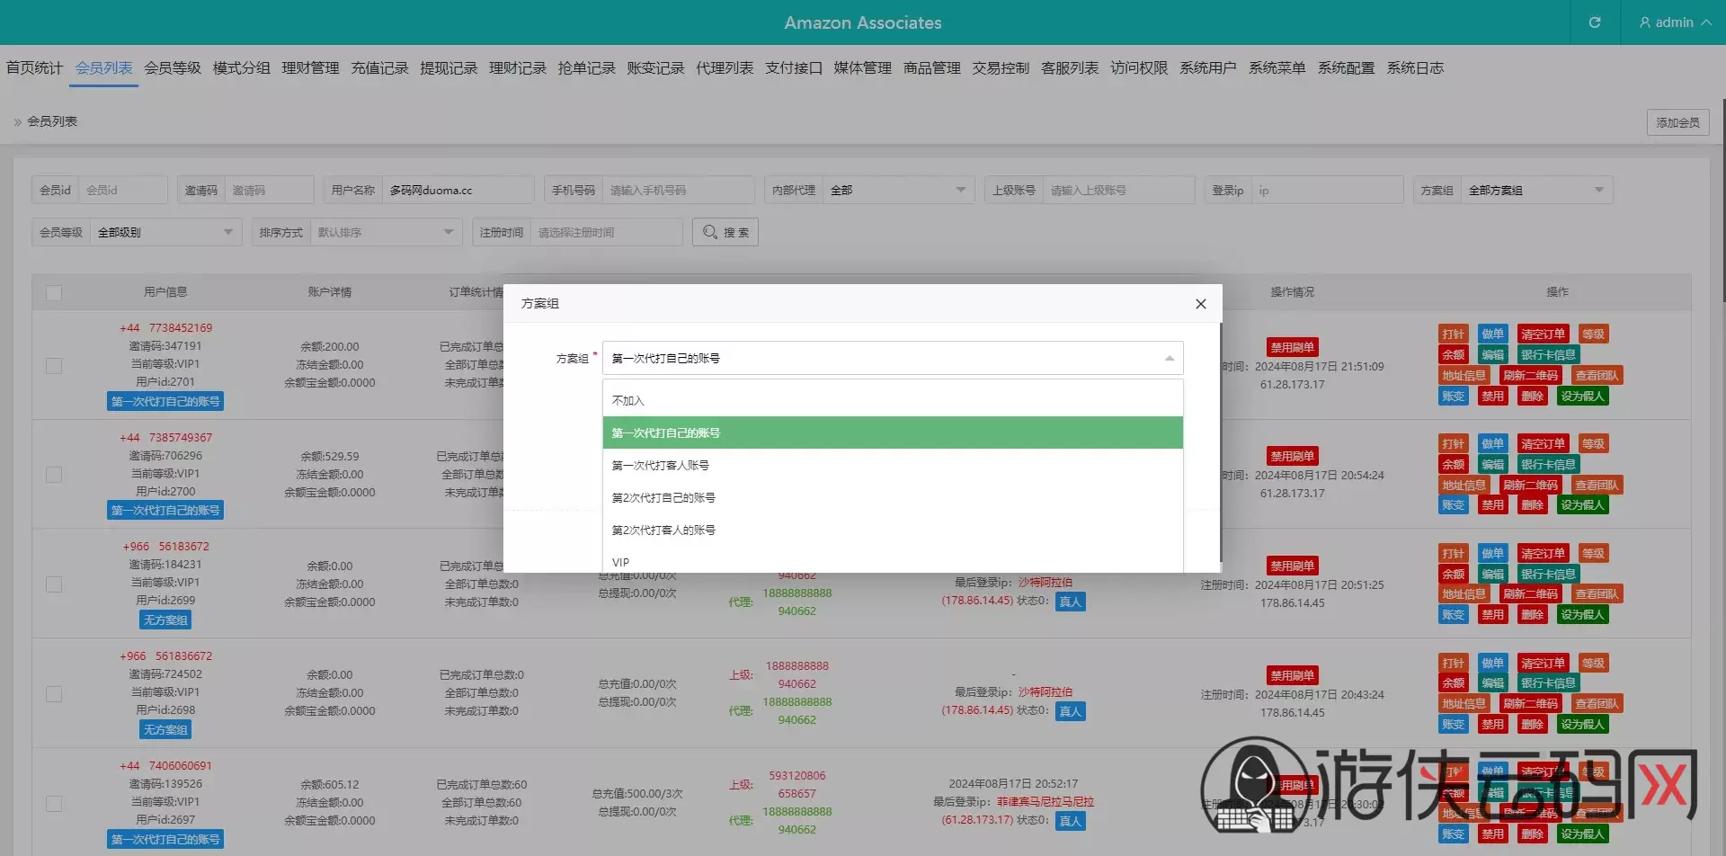Close the 方案组 dialog with the X
Screen dimensions: 1726x856
tap(1200, 304)
